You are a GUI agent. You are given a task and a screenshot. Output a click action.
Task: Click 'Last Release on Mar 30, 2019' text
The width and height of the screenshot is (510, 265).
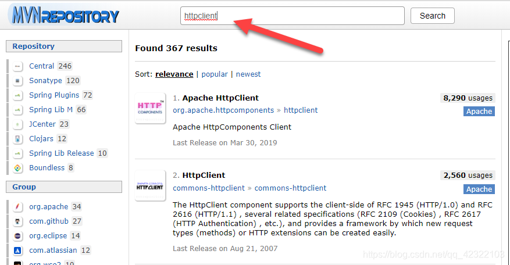point(224,143)
